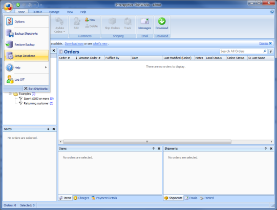Pin the Notes panel
277x210 pixels.
click(x=48, y=129)
